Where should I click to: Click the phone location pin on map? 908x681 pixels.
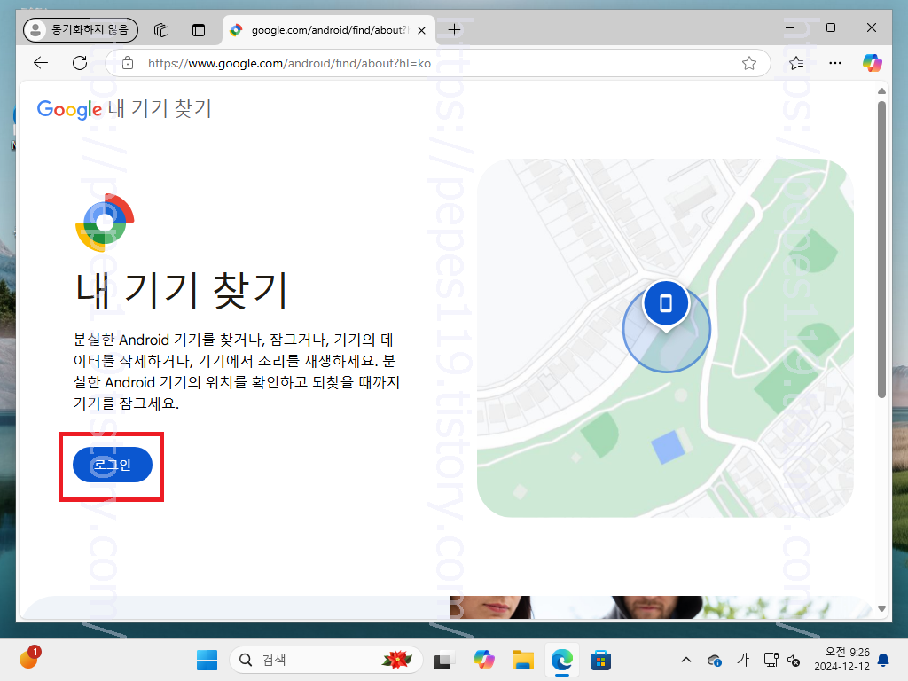click(x=666, y=305)
